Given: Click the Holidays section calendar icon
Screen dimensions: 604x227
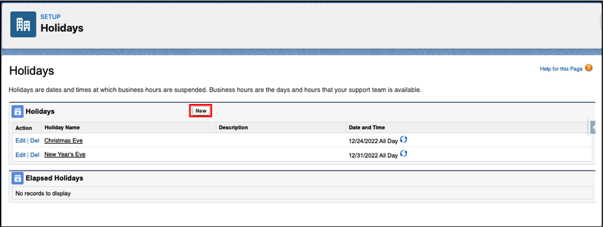Looking at the screenshot, I should (17, 111).
